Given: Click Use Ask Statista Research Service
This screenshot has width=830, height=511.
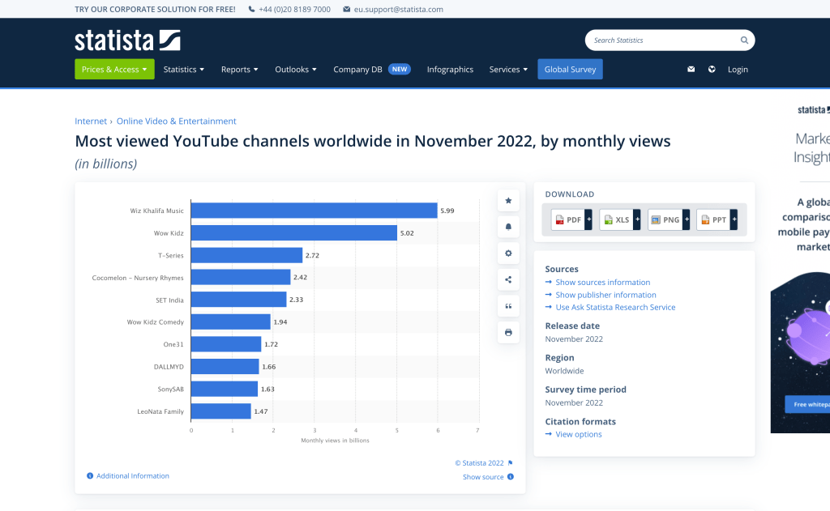Looking at the screenshot, I should pos(616,308).
